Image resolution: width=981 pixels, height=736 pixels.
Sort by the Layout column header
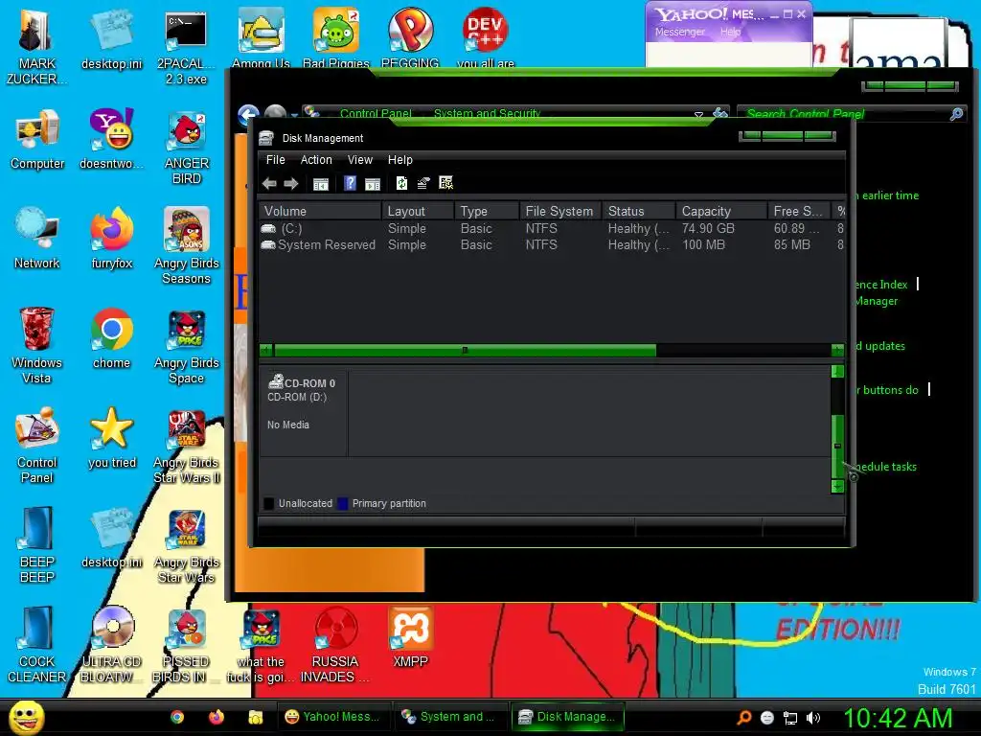[x=418, y=211]
